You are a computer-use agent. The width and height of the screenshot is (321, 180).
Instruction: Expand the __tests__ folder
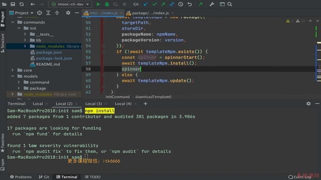(x=25, y=34)
